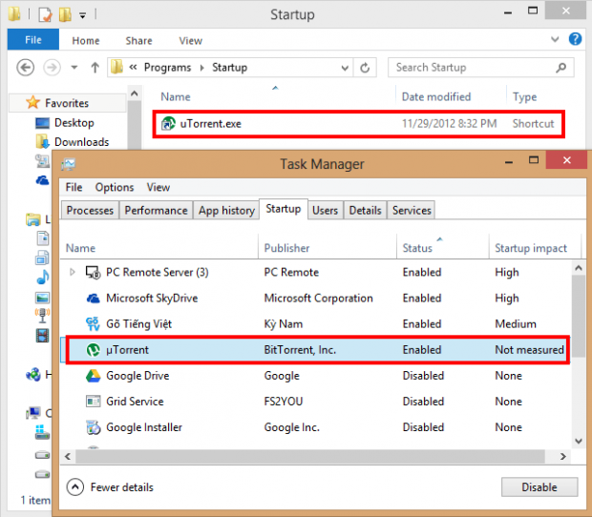This screenshot has width=592, height=517.
Task: Click the Google Drive triangle icon
Action: 93,376
